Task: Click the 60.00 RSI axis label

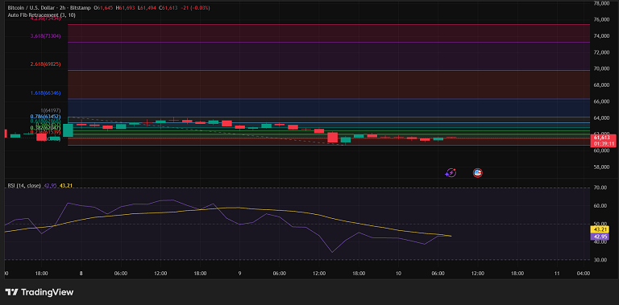Action: coord(601,206)
